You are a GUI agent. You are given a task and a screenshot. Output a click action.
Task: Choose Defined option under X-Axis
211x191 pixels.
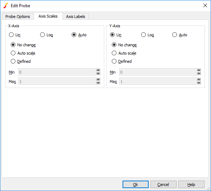point(21,61)
